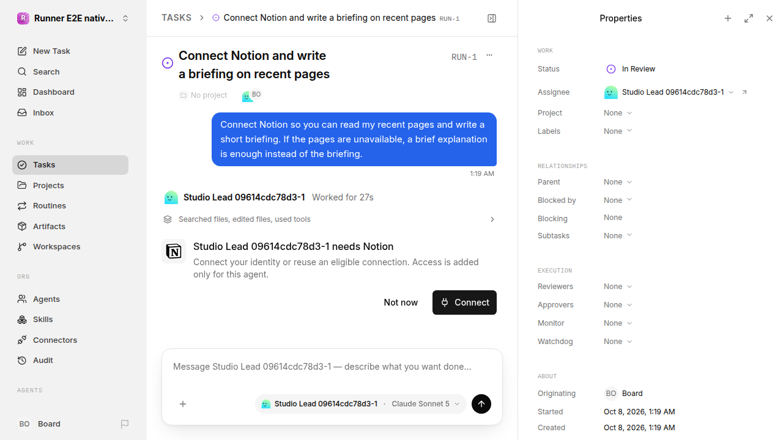Open the Projects folder entry

point(70,185)
